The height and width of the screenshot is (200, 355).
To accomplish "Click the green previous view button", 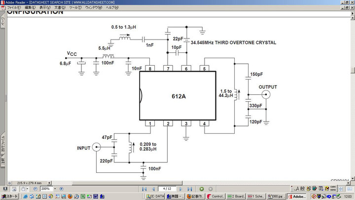I will (202, 189).
